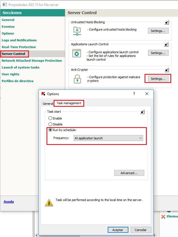Open the sidebar Options section
The image size is (178, 237).
pyautogui.click(x=8, y=33)
